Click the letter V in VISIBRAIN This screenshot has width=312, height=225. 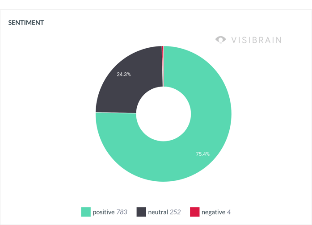pos(234,40)
